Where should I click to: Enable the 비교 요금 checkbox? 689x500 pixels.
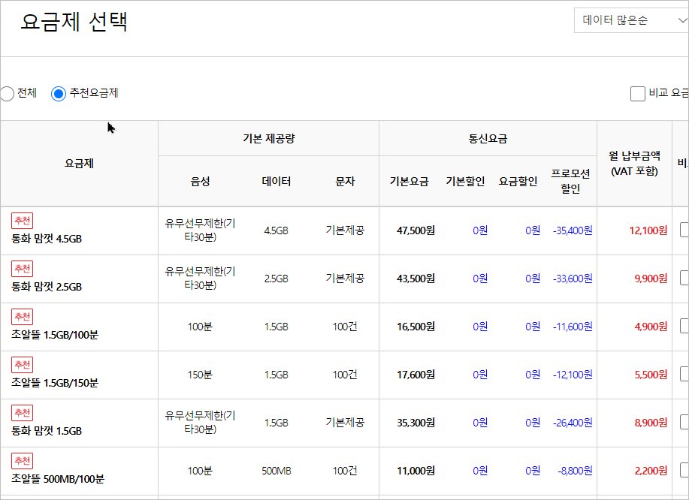click(638, 94)
